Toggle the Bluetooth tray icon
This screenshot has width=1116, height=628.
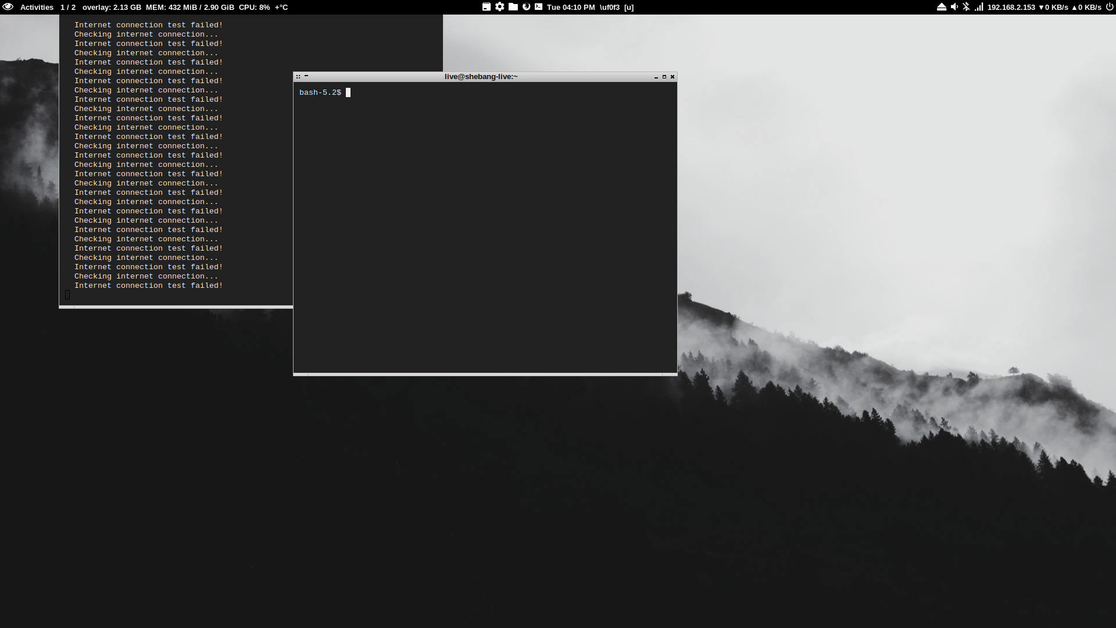tap(966, 7)
